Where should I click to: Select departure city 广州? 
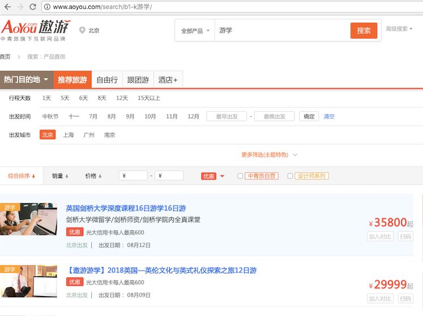tap(89, 135)
